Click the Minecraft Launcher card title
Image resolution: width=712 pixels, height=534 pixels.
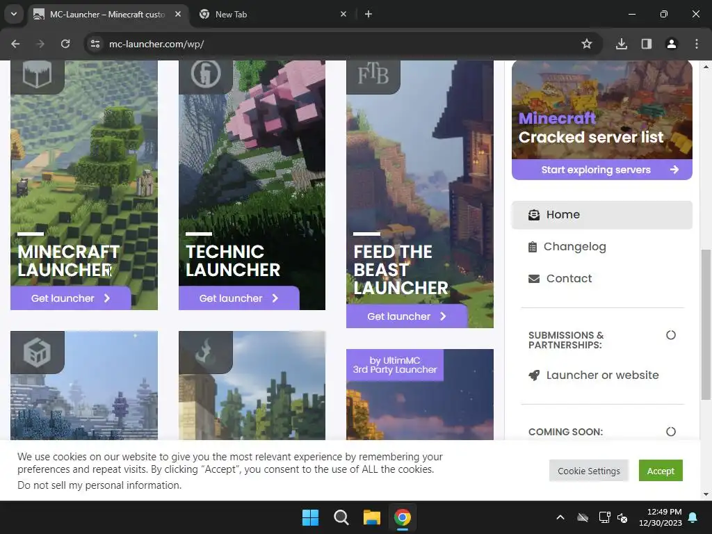pyautogui.click(x=69, y=261)
